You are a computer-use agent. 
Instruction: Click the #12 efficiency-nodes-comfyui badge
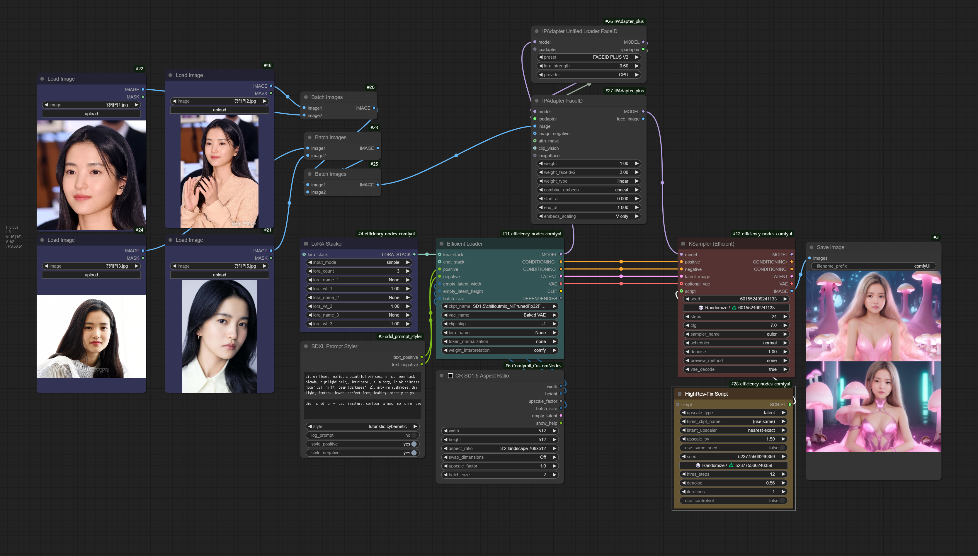tap(762, 234)
